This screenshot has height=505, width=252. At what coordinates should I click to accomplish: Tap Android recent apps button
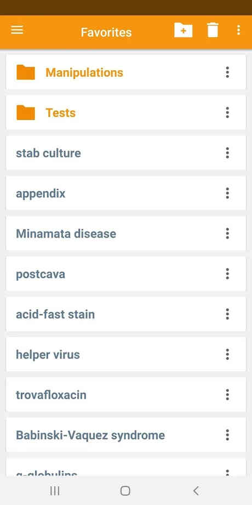pyautogui.click(x=55, y=491)
